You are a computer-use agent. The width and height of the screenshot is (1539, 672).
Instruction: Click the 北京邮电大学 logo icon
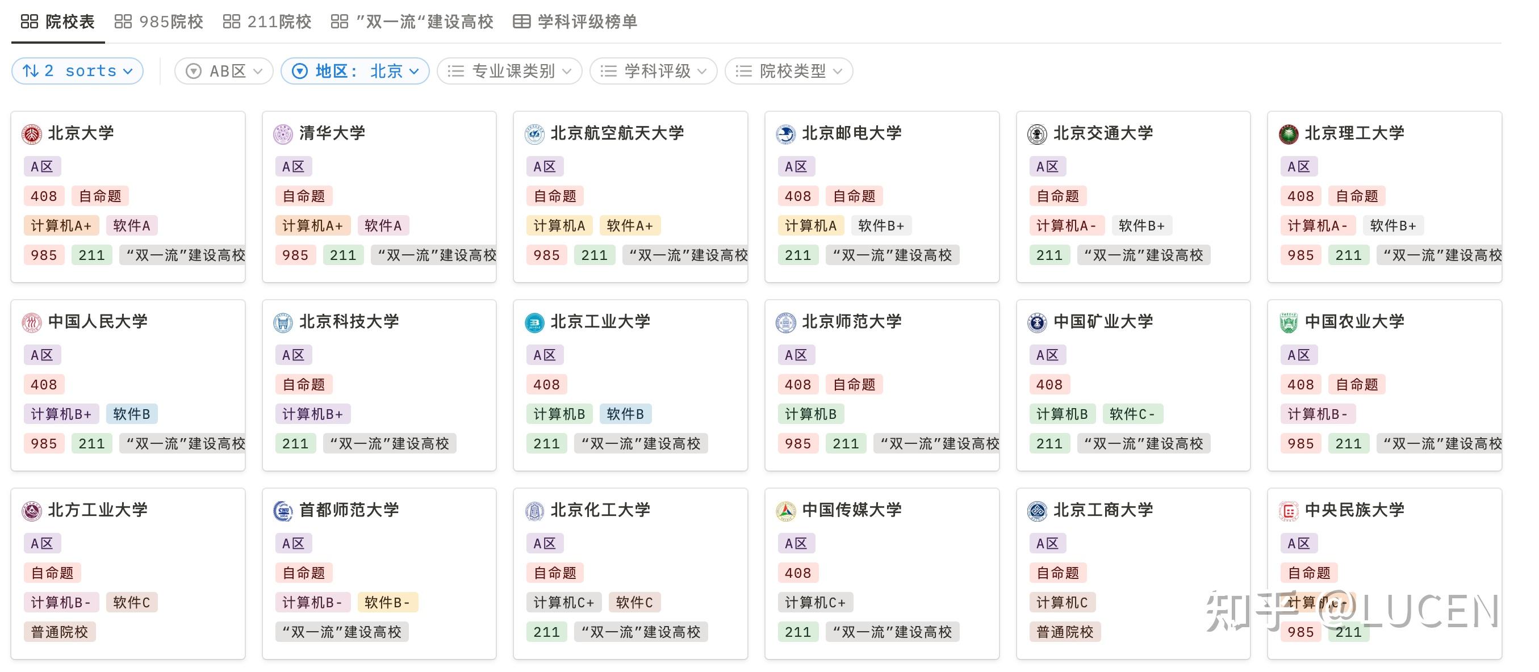click(785, 134)
